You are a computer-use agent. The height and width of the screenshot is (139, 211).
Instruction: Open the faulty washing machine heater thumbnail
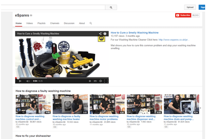(x=70, y=104)
